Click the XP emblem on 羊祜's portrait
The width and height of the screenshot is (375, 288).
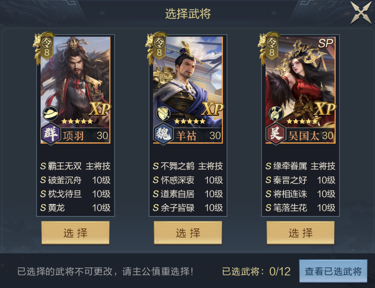212,109
